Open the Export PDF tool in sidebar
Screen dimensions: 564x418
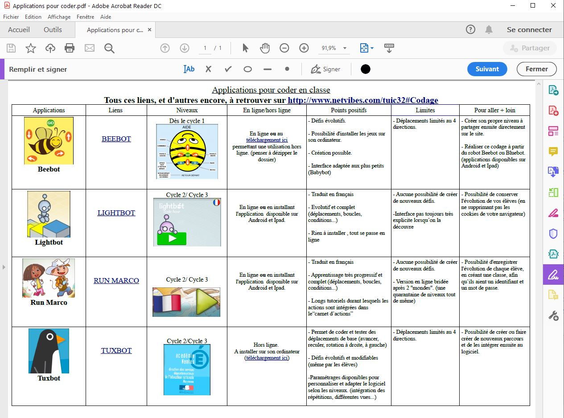[553, 90]
